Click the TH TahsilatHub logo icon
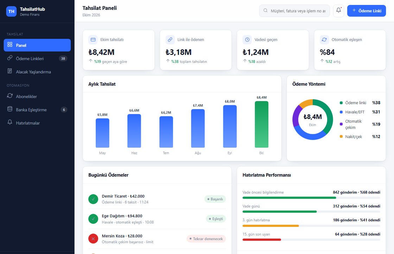 point(11,11)
